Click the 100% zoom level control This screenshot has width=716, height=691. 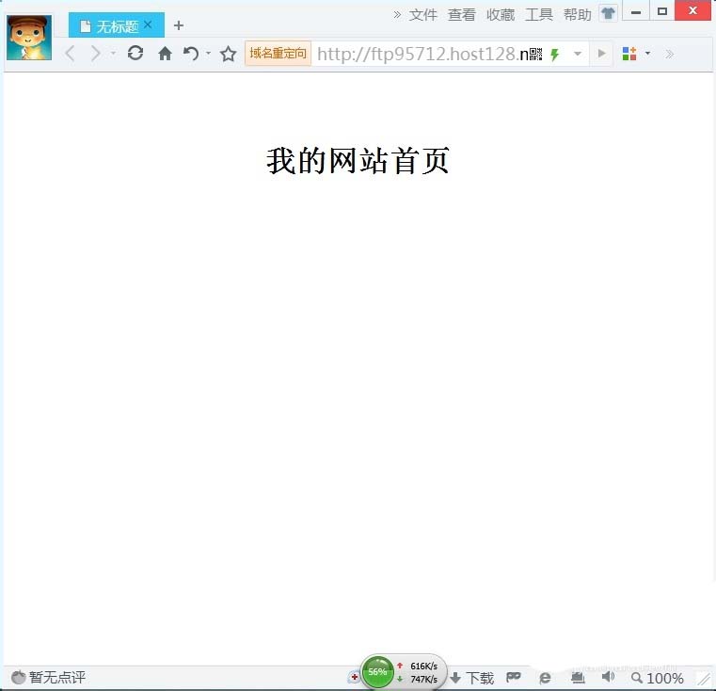coord(658,678)
